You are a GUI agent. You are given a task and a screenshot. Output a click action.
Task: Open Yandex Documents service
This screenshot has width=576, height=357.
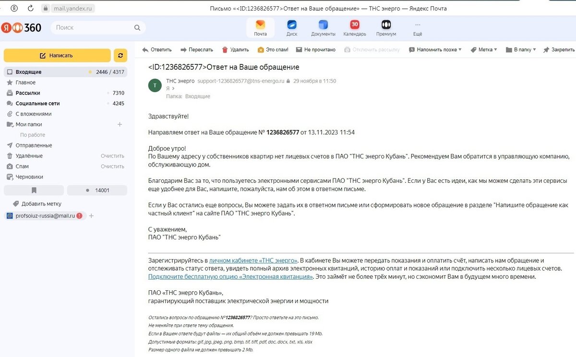coord(323,28)
